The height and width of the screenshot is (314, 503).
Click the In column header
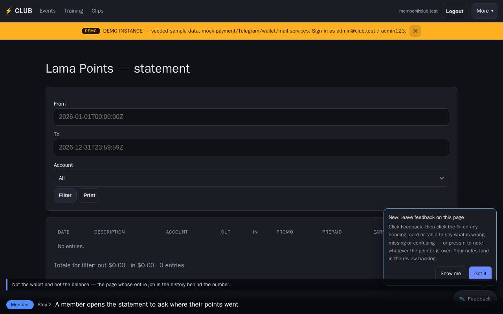point(255,232)
